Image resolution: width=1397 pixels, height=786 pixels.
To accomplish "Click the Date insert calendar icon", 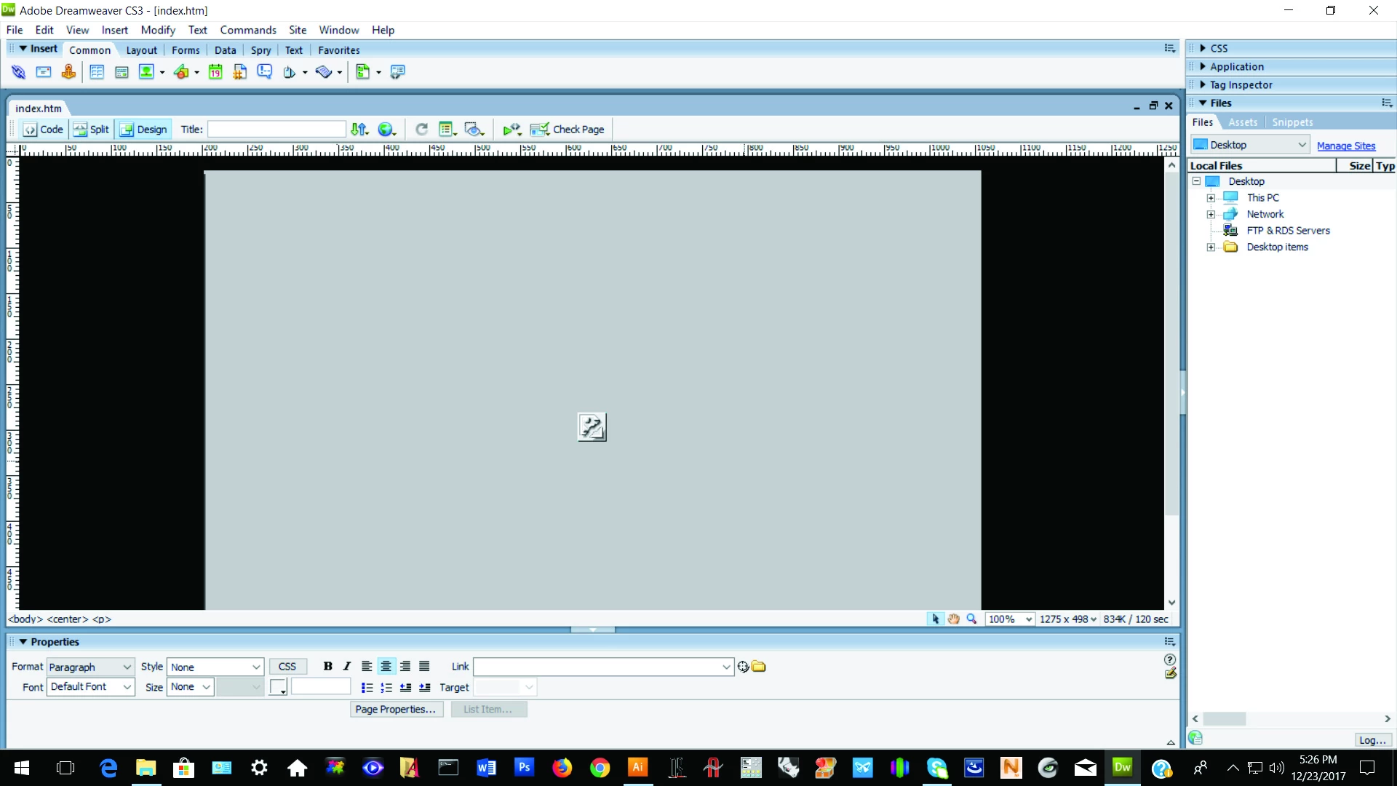I will [215, 72].
